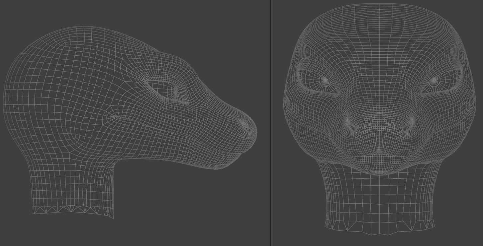Select the upper lip center in front view
Screen dimensions: 483x246
379,153
